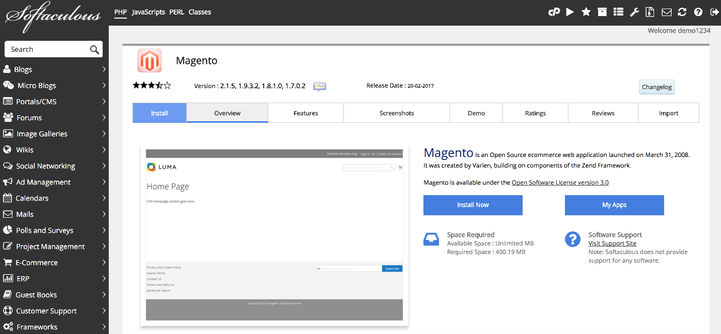Open the installations archive box icon
The height and width of the screenshot is (334, 721).
pos(602,12)
